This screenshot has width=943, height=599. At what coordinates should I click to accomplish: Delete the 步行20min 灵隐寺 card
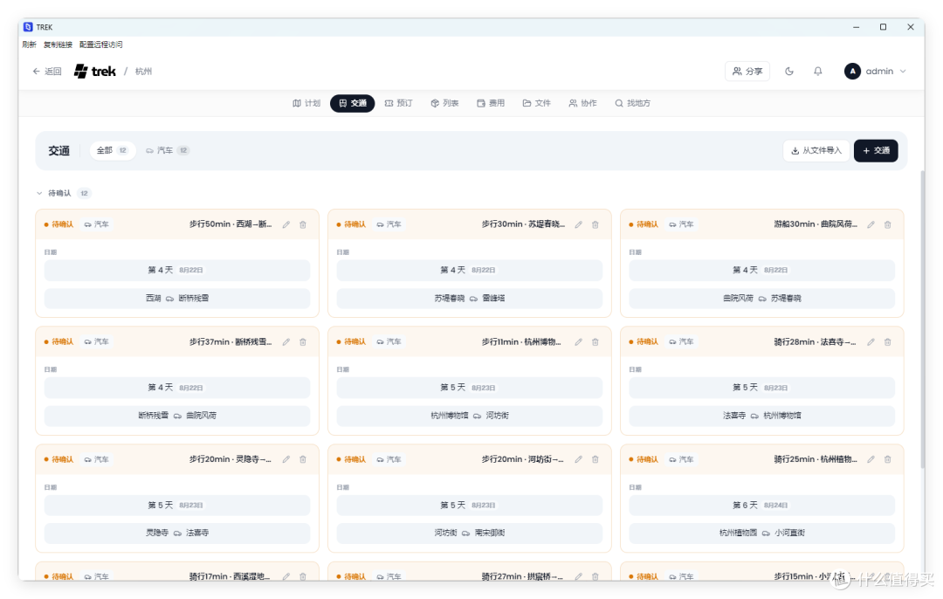[303, 459]
